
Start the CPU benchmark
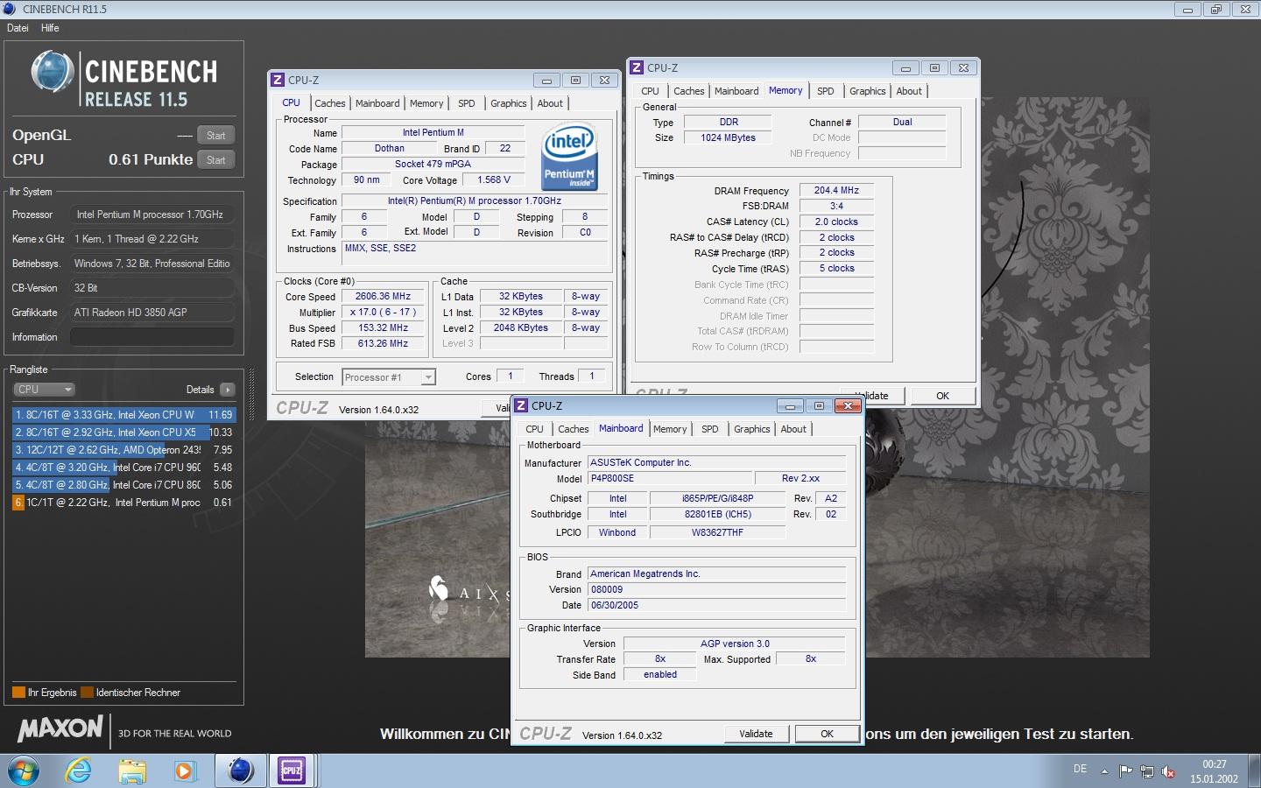coord(216,159)
